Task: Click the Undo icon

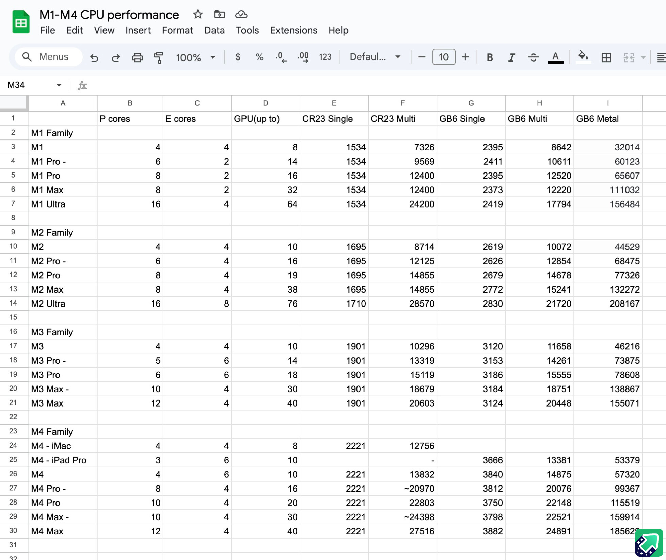Action: (94, 57)
